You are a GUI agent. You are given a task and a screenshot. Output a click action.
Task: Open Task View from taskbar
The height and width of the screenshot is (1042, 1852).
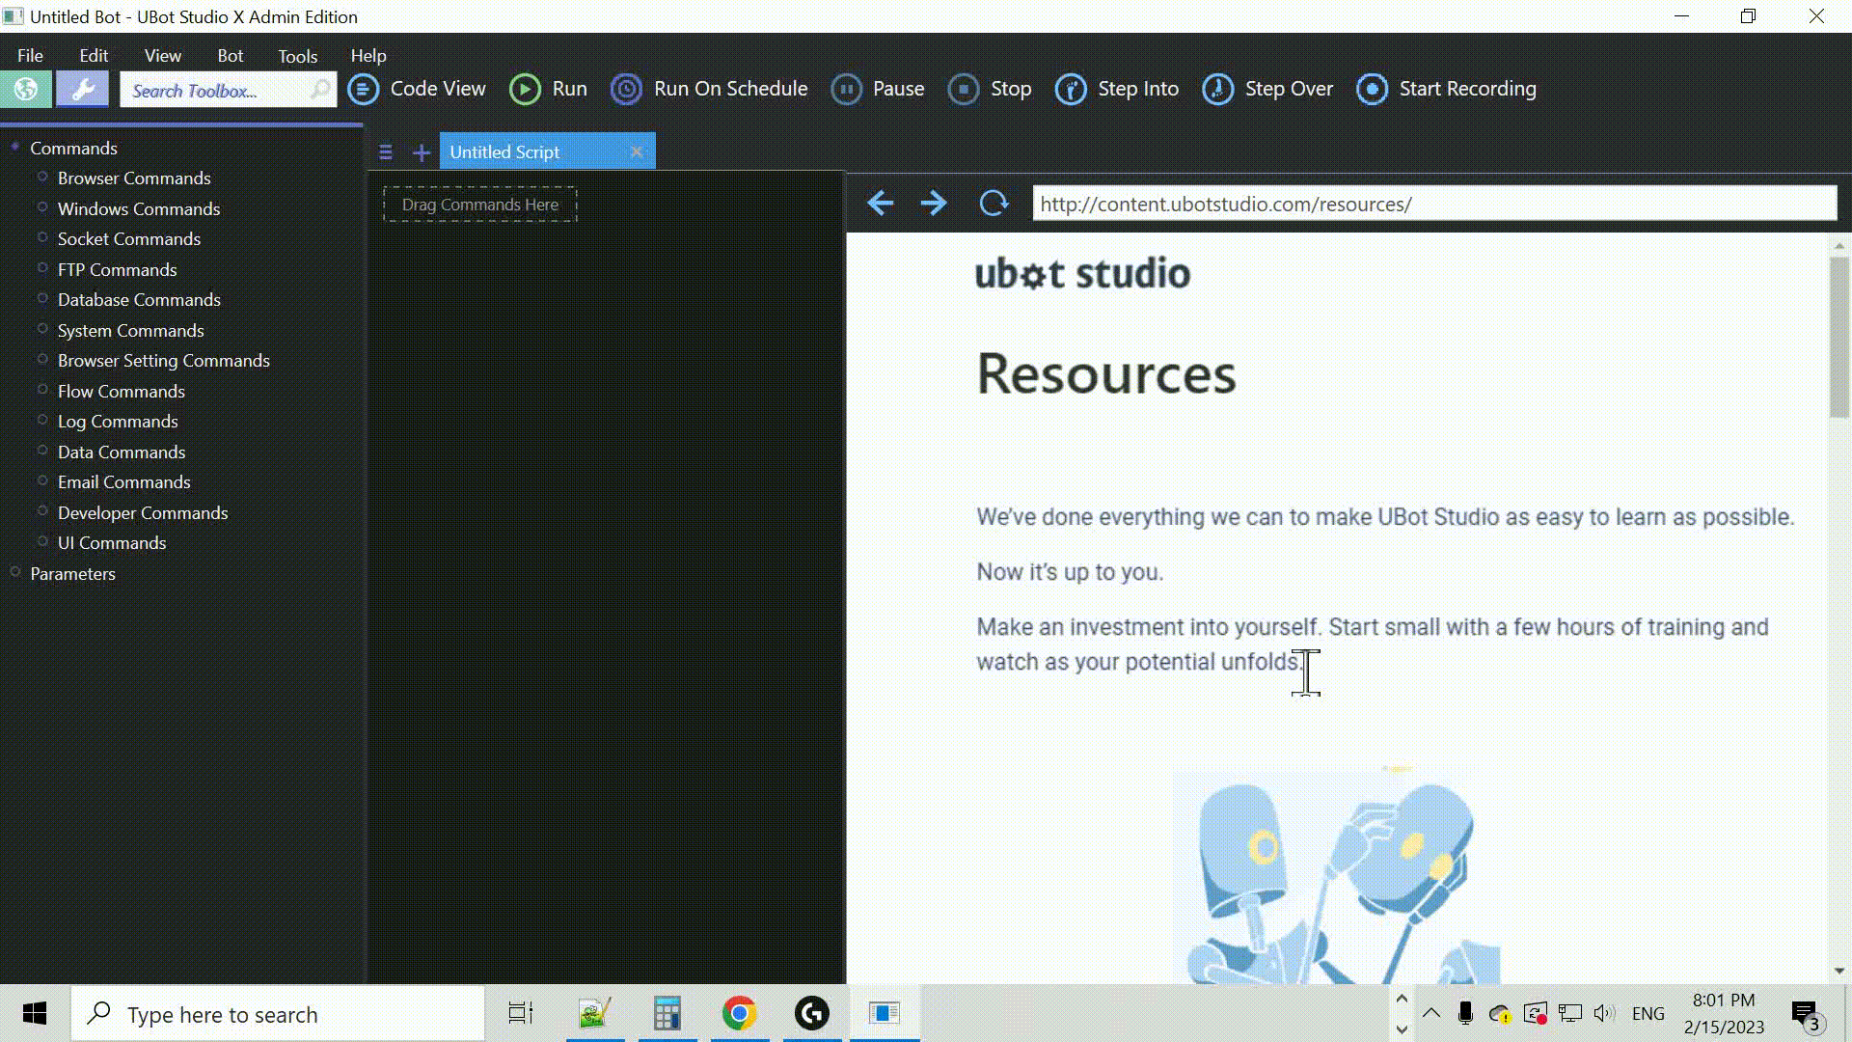click(x=521, y=1013)
